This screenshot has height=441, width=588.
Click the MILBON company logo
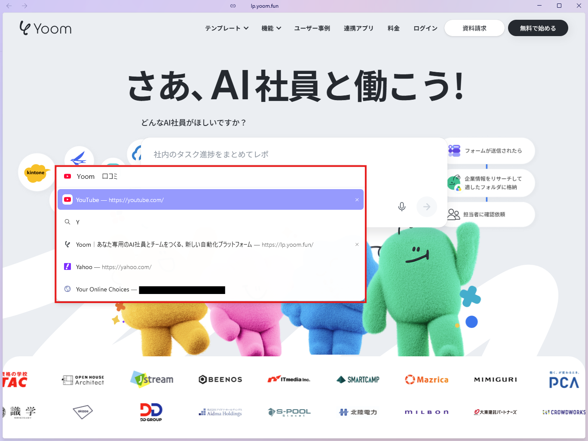(x=427, y=412)
